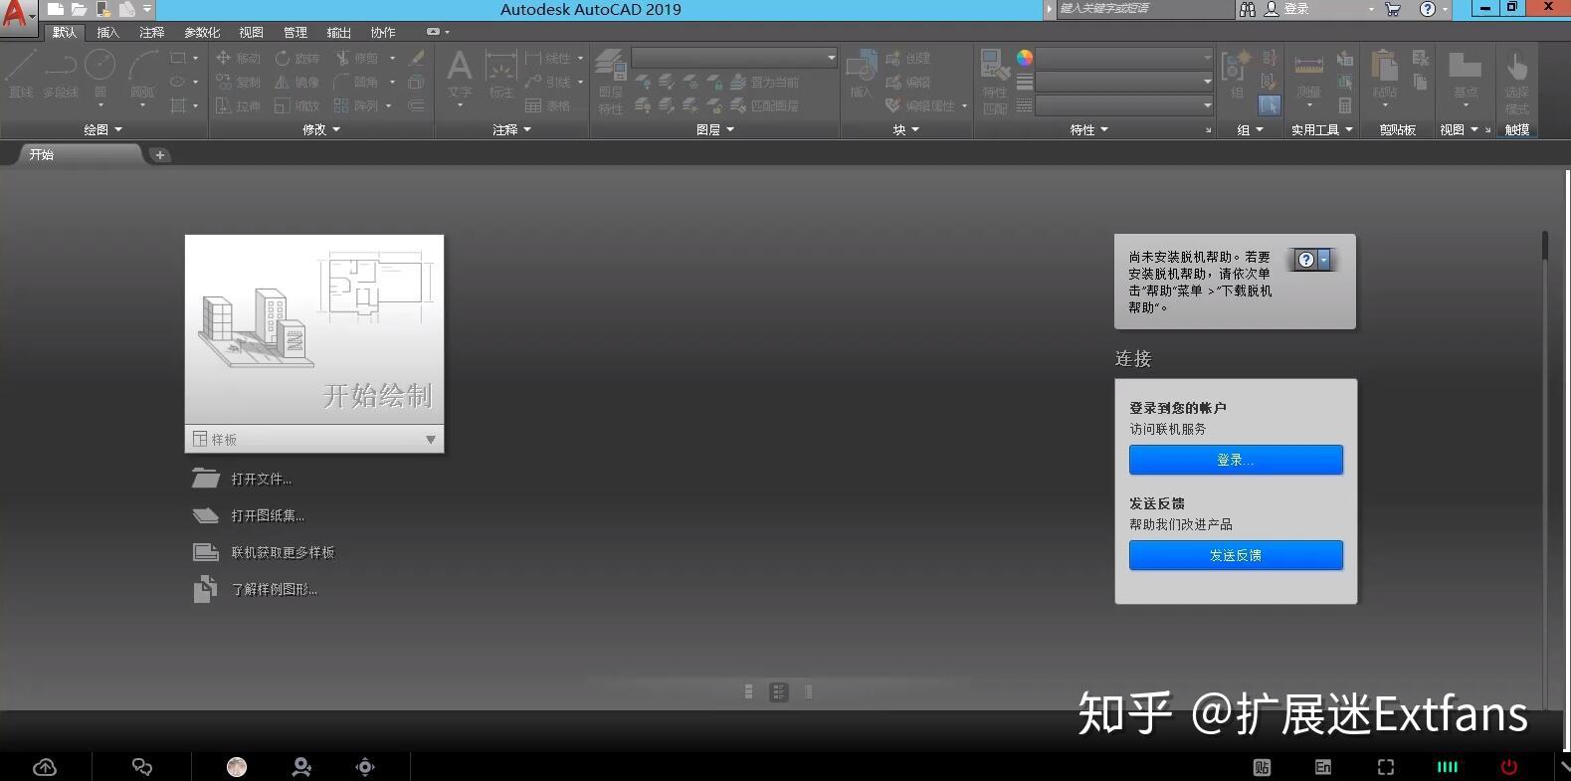The height and width of the screenshot is (781, 1571).
Task: Switch to the Output (输出) ribbon tab
Action: [x=339, y=32]
